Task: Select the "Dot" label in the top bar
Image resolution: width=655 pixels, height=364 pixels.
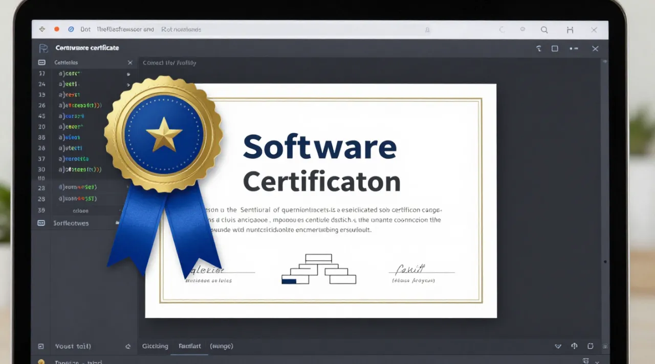Action: pos(85,29)
